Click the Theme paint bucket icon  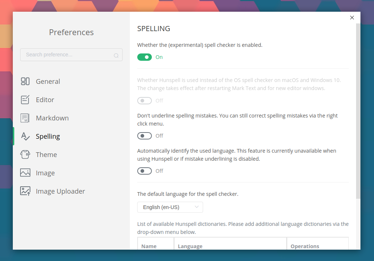(25, 154)
